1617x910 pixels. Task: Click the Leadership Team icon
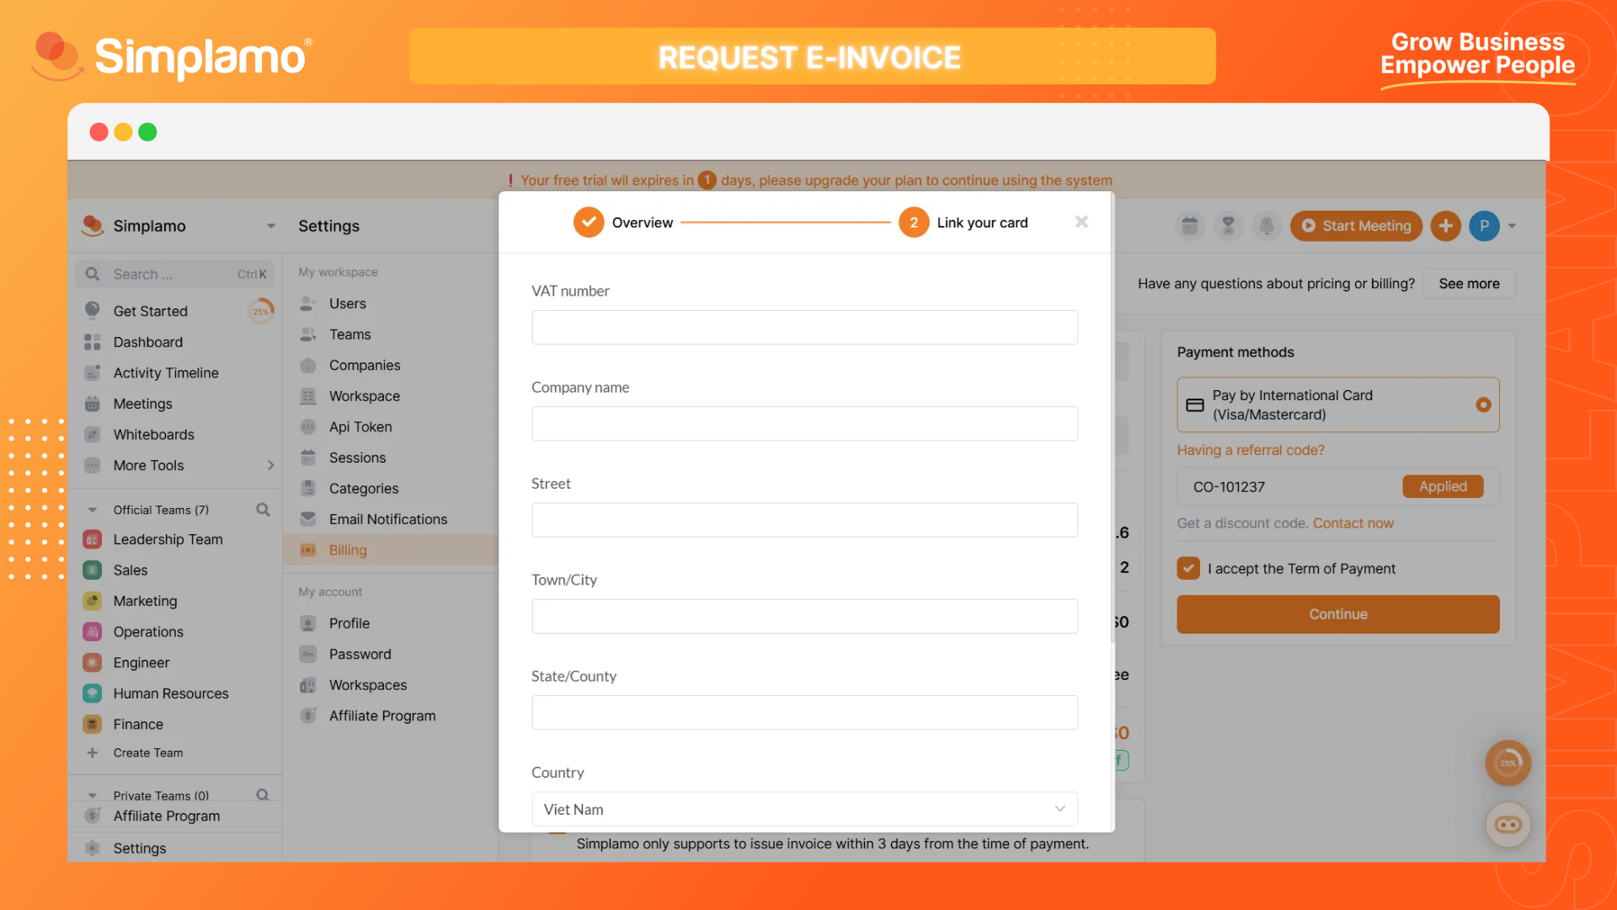pos(93,539)
